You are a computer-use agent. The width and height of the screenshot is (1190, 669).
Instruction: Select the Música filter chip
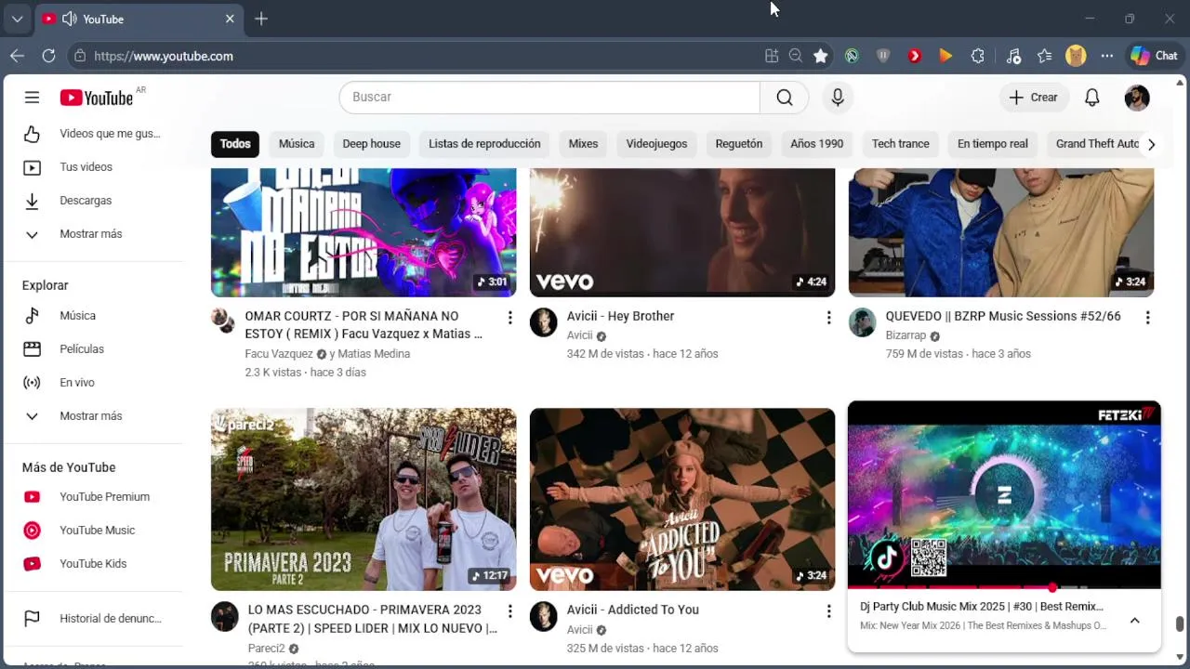(x=297, y=144)
